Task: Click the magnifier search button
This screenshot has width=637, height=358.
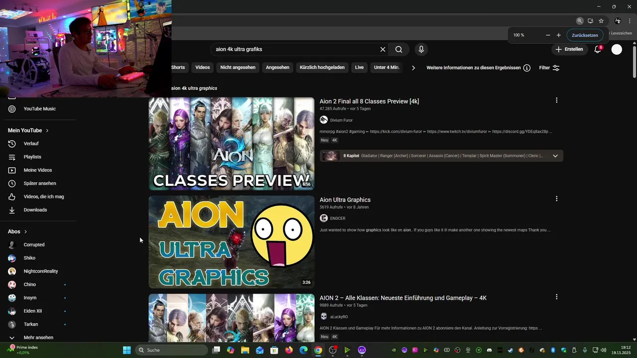Action: point(399,49)
